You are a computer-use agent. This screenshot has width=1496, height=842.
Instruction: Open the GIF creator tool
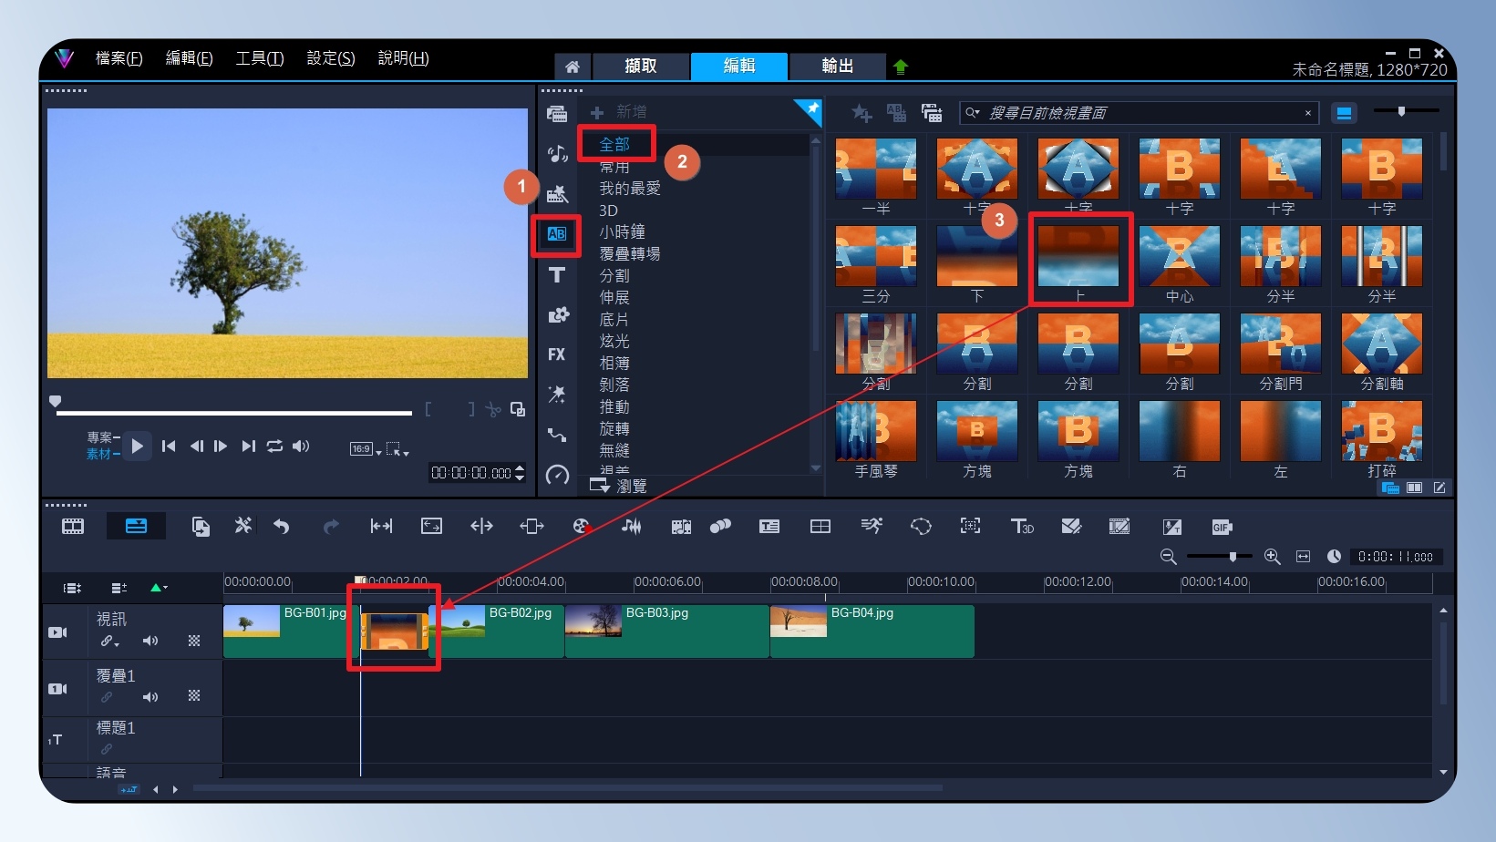pos(1222,527)
